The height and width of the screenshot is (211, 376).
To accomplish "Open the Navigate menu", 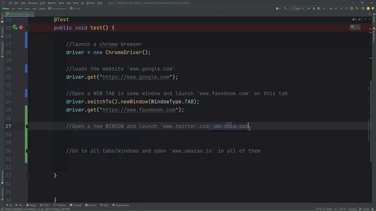I will (33, 3).
